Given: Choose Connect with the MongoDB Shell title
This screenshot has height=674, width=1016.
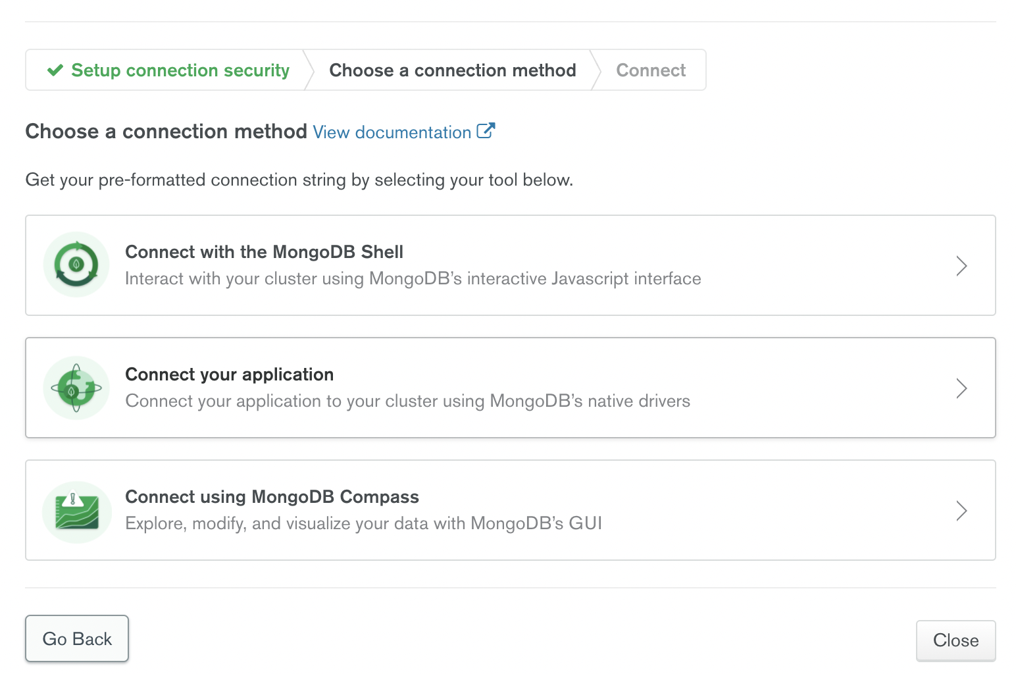Looking at the screenshot, I should pyautogui.click(x=264, y=252).
